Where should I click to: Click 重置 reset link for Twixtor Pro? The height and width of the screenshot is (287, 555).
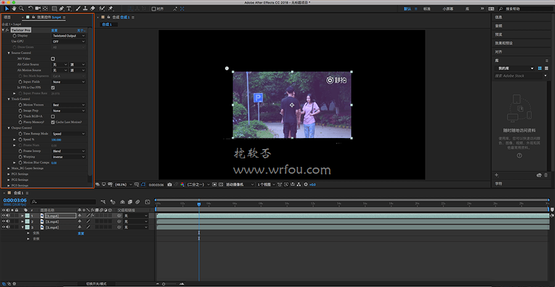[54, 30]
